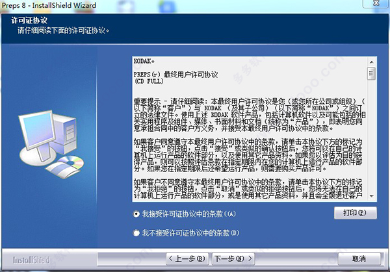Click the subtitle "请仔细阅读下面的许可证协议。"
390x272 pixels.
point(63,31)
